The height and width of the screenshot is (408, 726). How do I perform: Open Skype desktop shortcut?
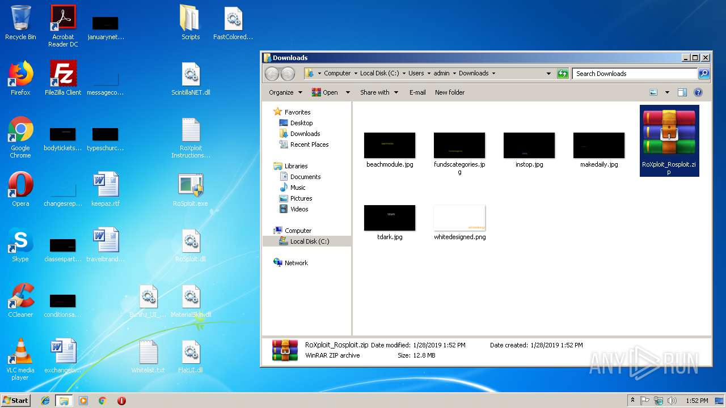(20, 245)
